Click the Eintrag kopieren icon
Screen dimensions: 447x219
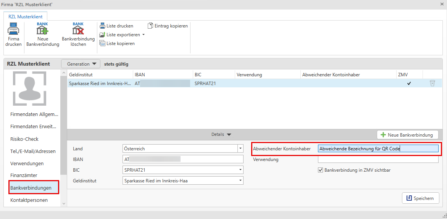pos(150,26)
